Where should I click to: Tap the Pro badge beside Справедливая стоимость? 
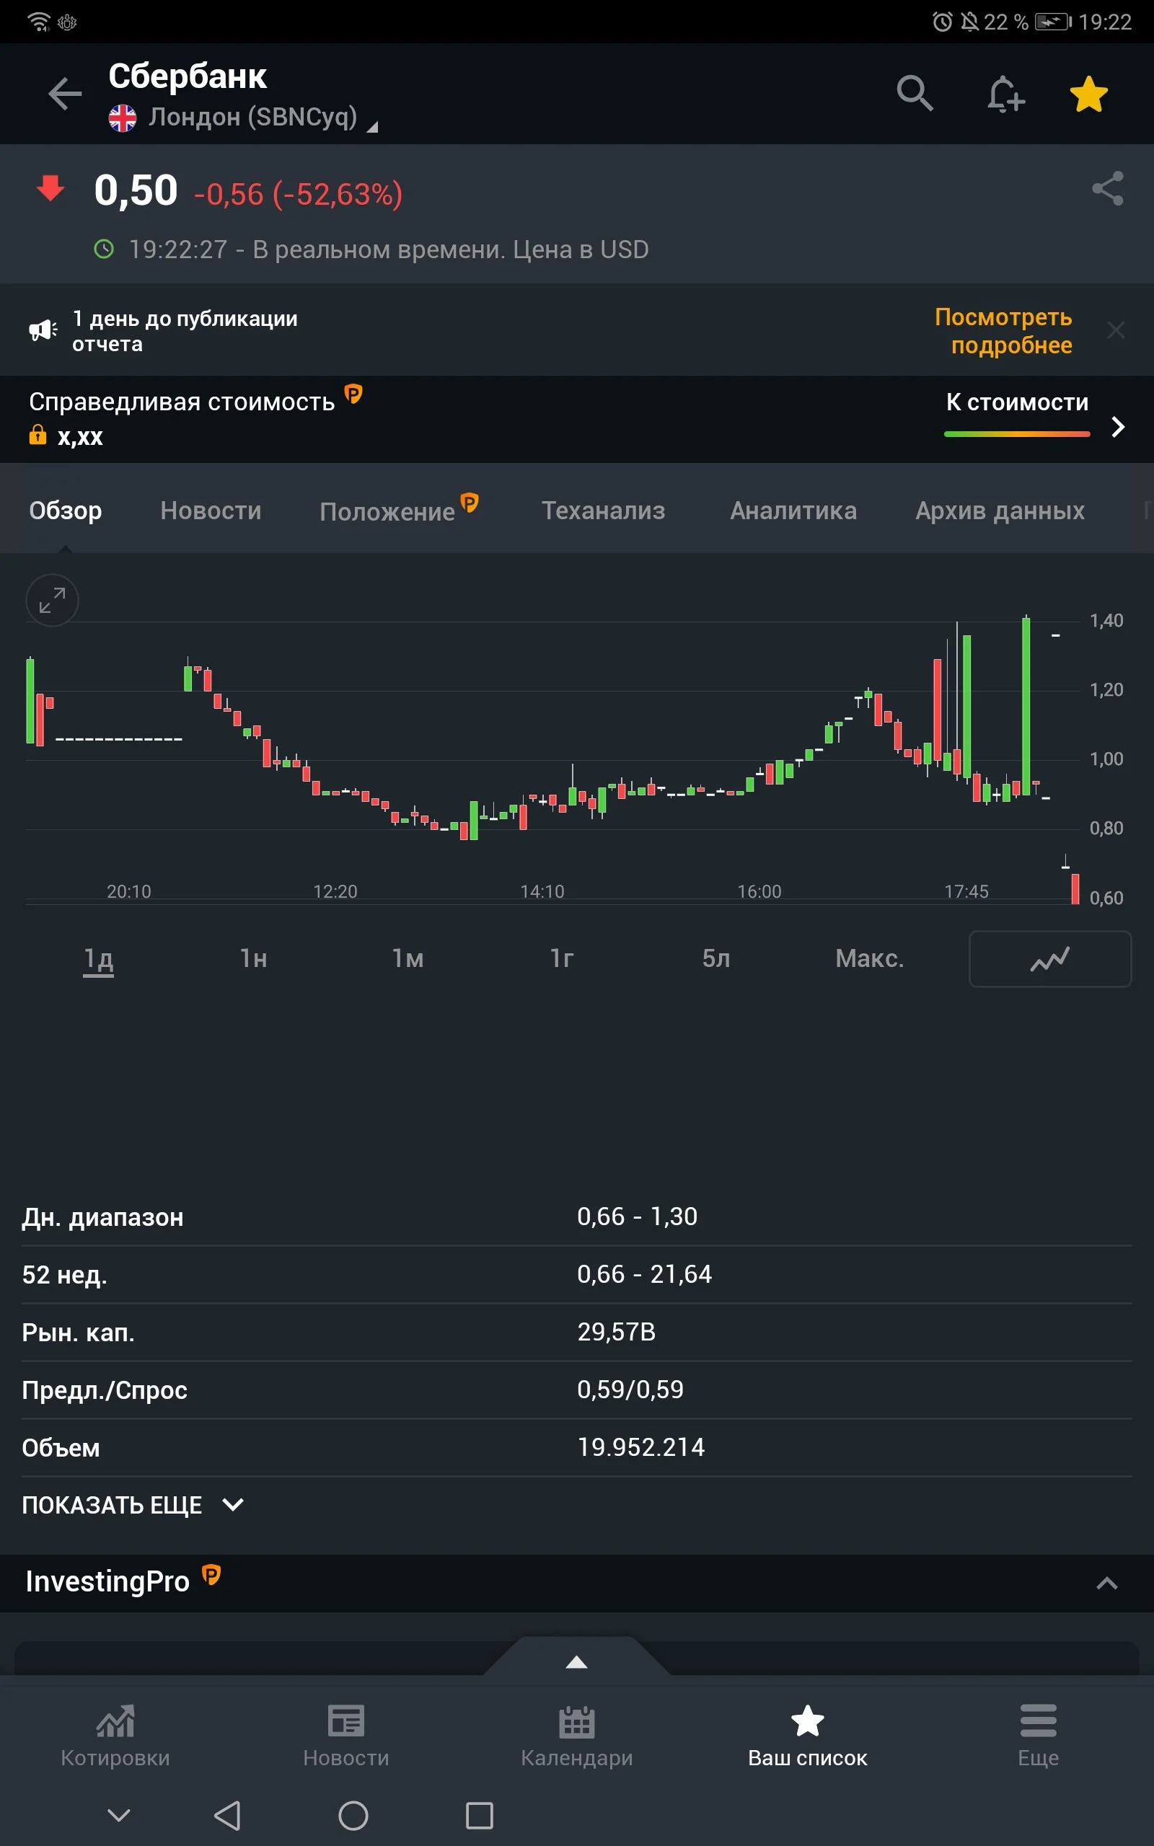tap(353, 394)
